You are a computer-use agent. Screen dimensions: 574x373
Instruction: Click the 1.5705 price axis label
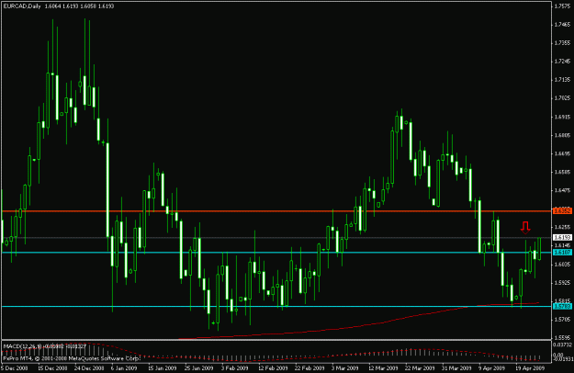click(x=563, y=319)
